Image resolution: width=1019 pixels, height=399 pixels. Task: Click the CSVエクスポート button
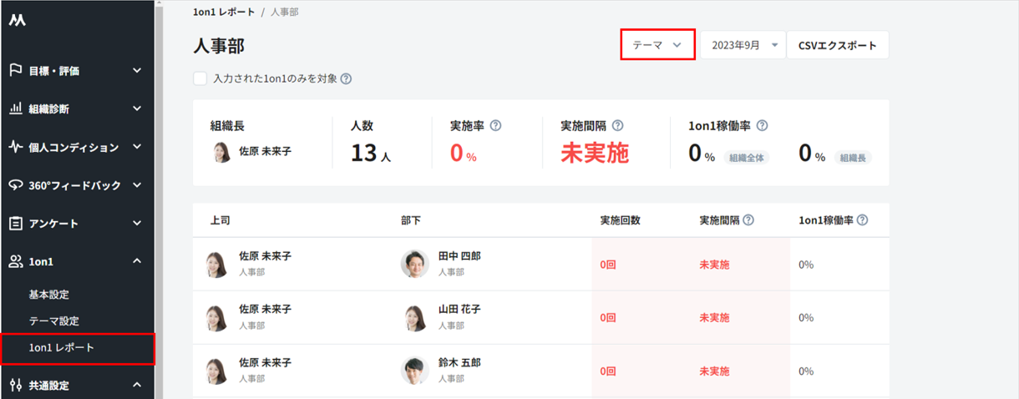click(837, 45)
